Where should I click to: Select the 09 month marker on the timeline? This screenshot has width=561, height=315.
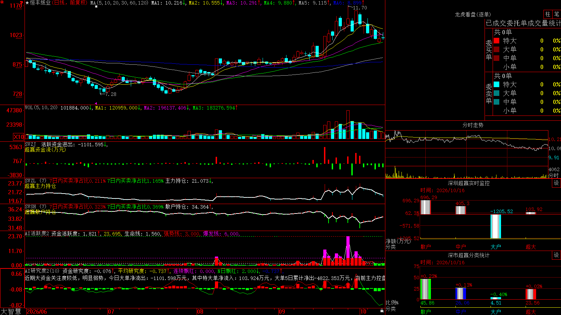tap(282, 311)
